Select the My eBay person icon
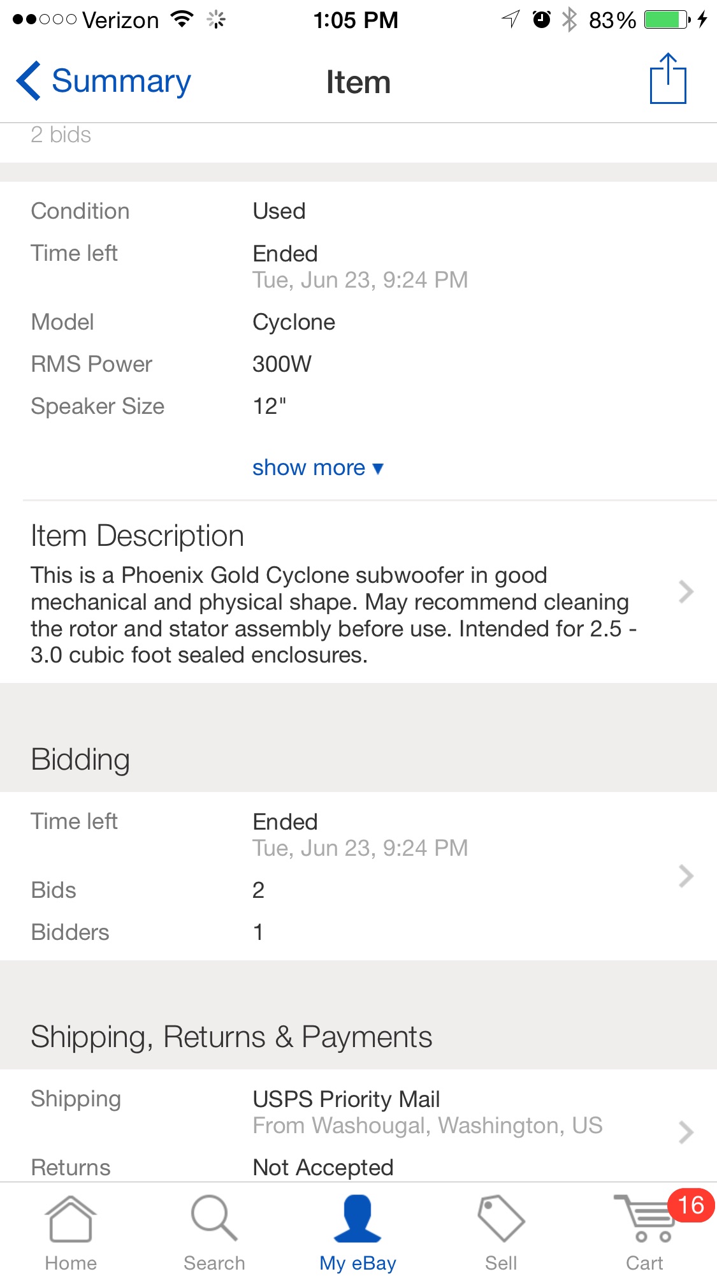The image size is (717, 1276). 358,1219
